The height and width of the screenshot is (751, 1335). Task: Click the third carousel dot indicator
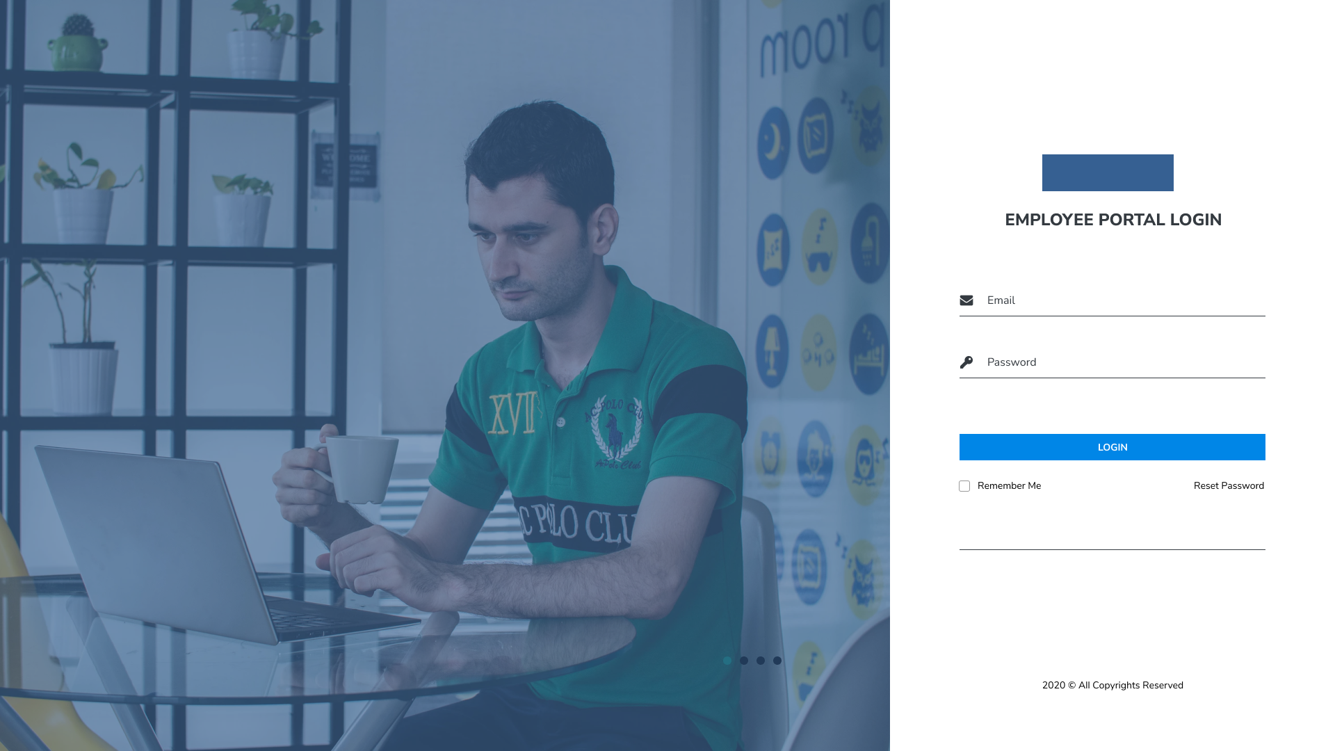click(x=760, y=660)
